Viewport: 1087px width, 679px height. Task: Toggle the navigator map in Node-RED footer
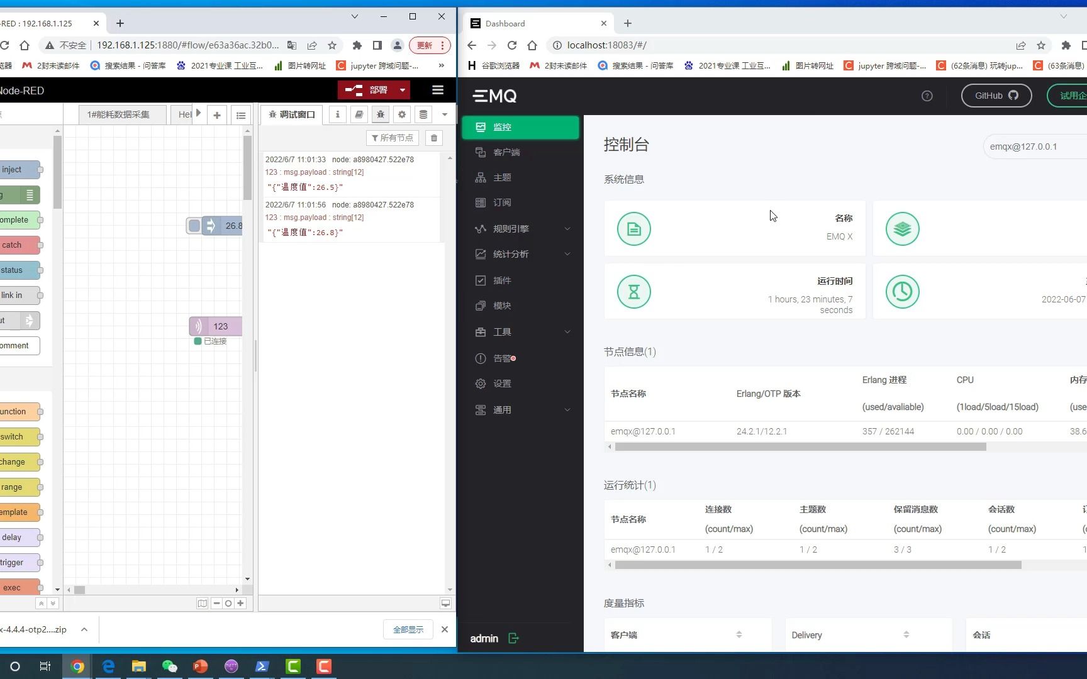pos(203,604)
